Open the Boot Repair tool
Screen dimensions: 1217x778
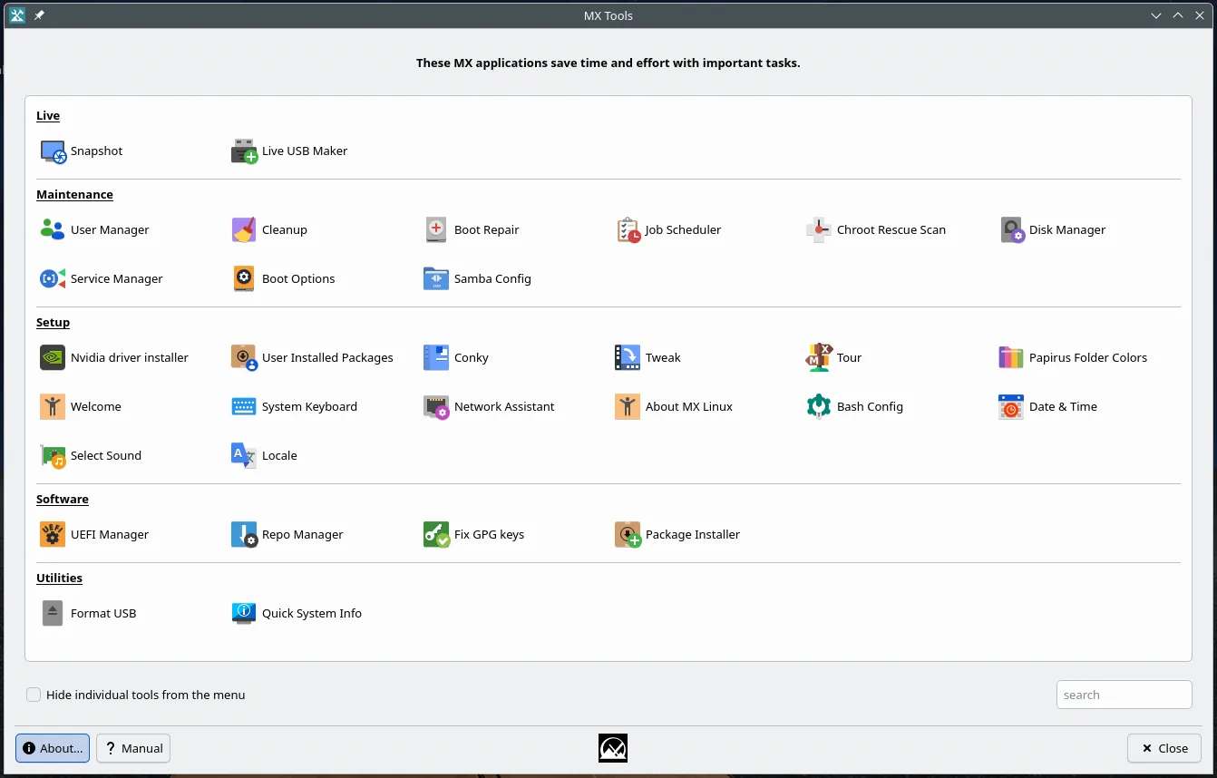pyautogui.click(x=472, y=229)
